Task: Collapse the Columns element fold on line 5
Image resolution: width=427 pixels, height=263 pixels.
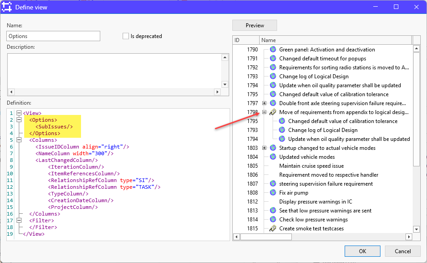Action: click(x=19, y=140)
